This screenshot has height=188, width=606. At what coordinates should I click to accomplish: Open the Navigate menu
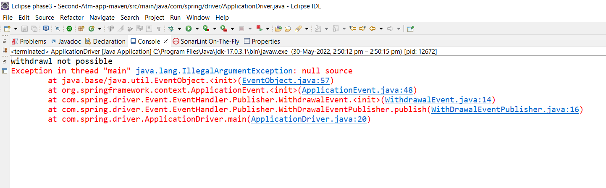pos(102,17)
